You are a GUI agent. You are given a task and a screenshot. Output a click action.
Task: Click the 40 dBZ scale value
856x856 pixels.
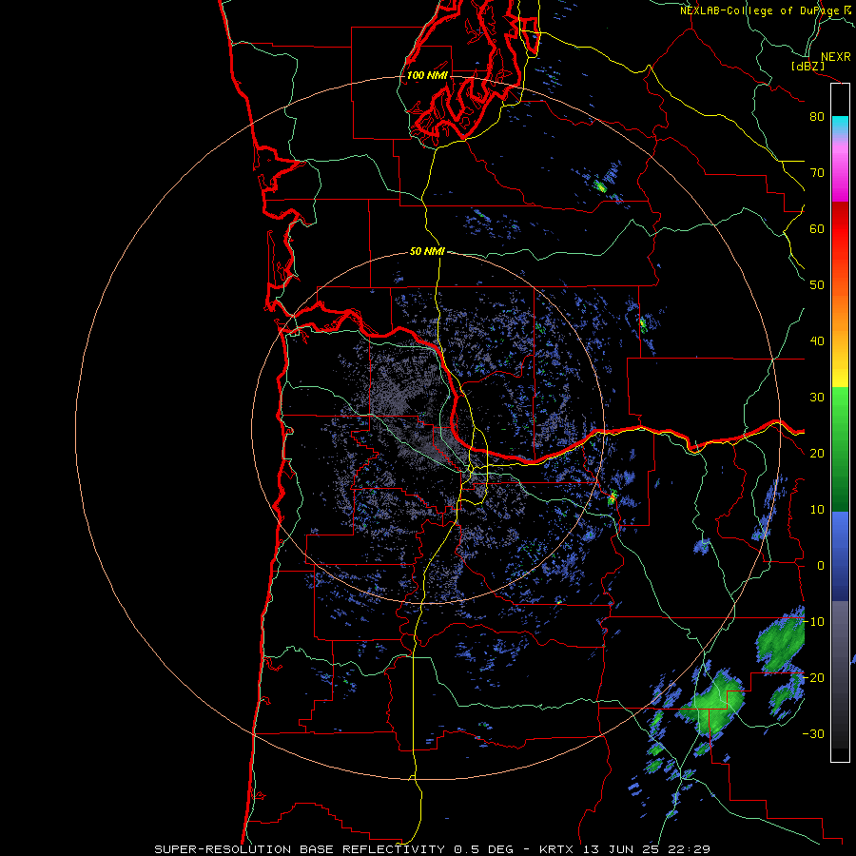tap(817, 341)
